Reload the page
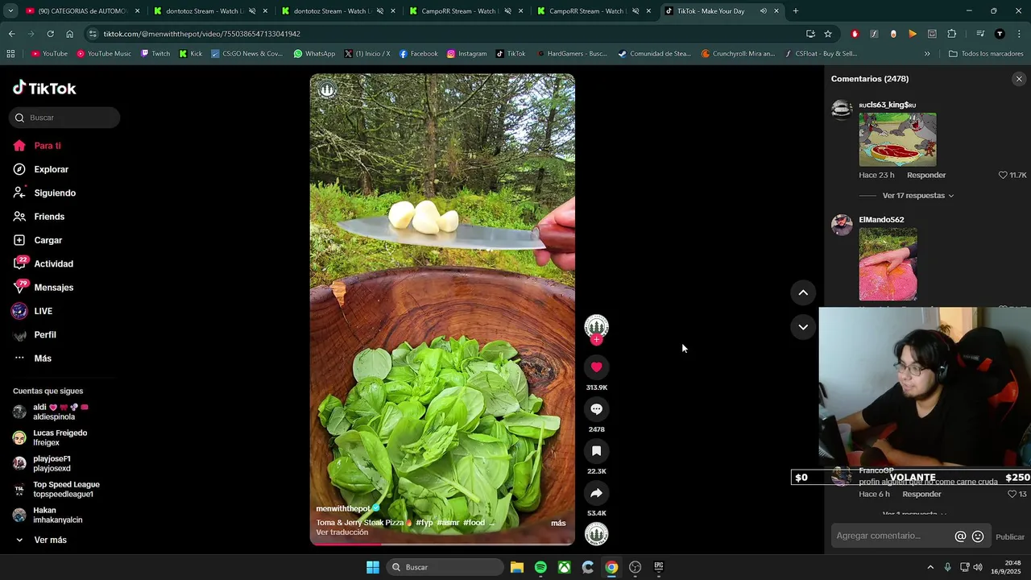The width and height of the screenshot is (1031, 580). tap(50, 34)
